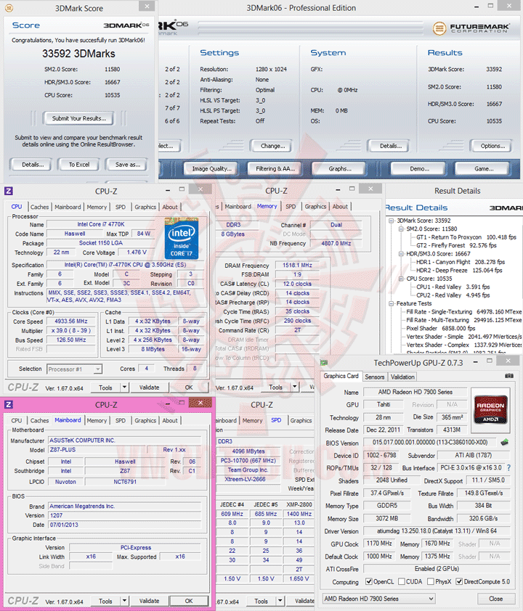Viewport: 523px width, 611px height.
Task: Collapse the CPU Score: 10535 tree node
Action: tap(401, 279)
